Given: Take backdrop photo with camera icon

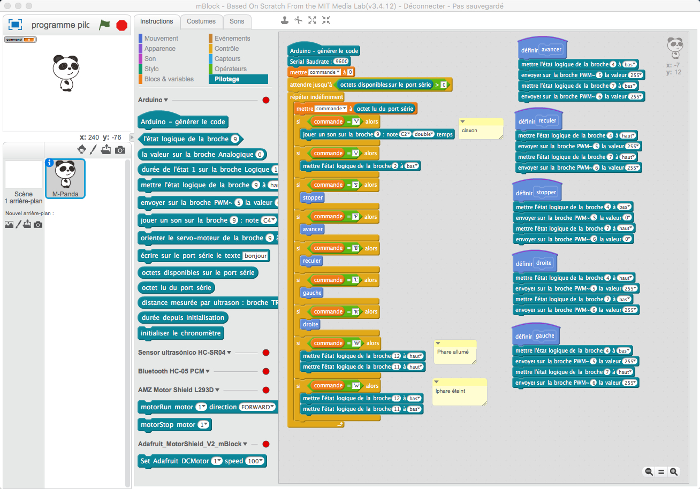Looking at the screenshot, I should tap(38, 225).
